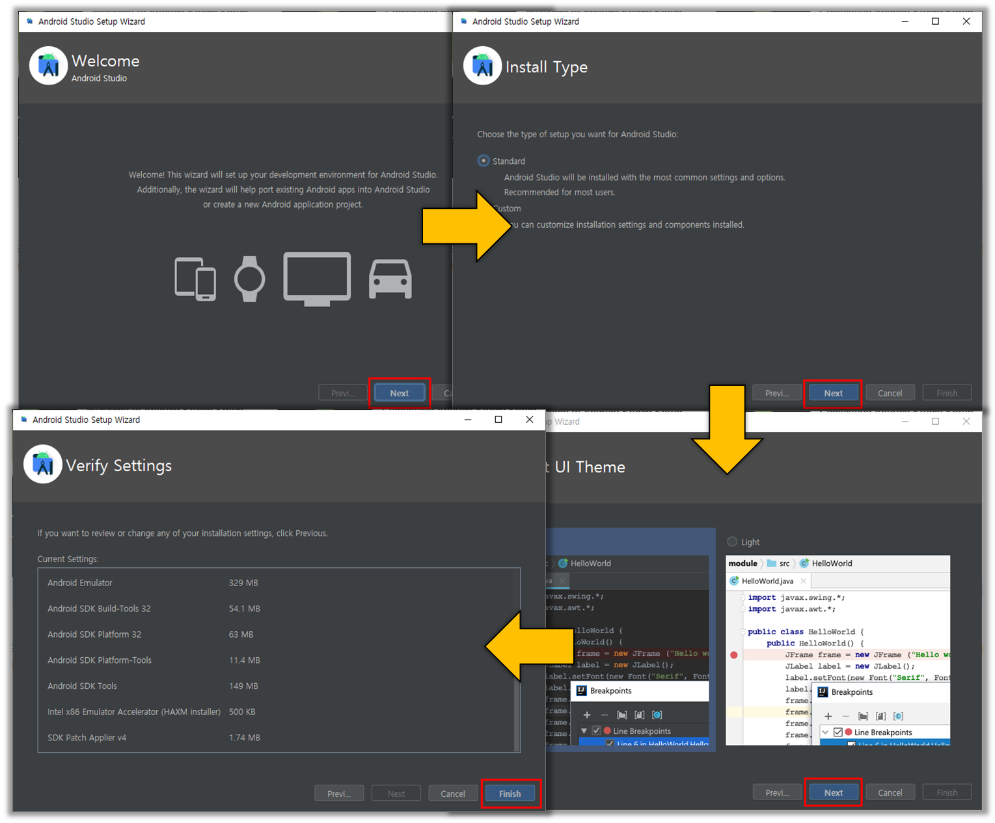Click Previ... in the Install Type window
Image resolution: width=995 pixels, height=823 pixels.
pos(777,393)
